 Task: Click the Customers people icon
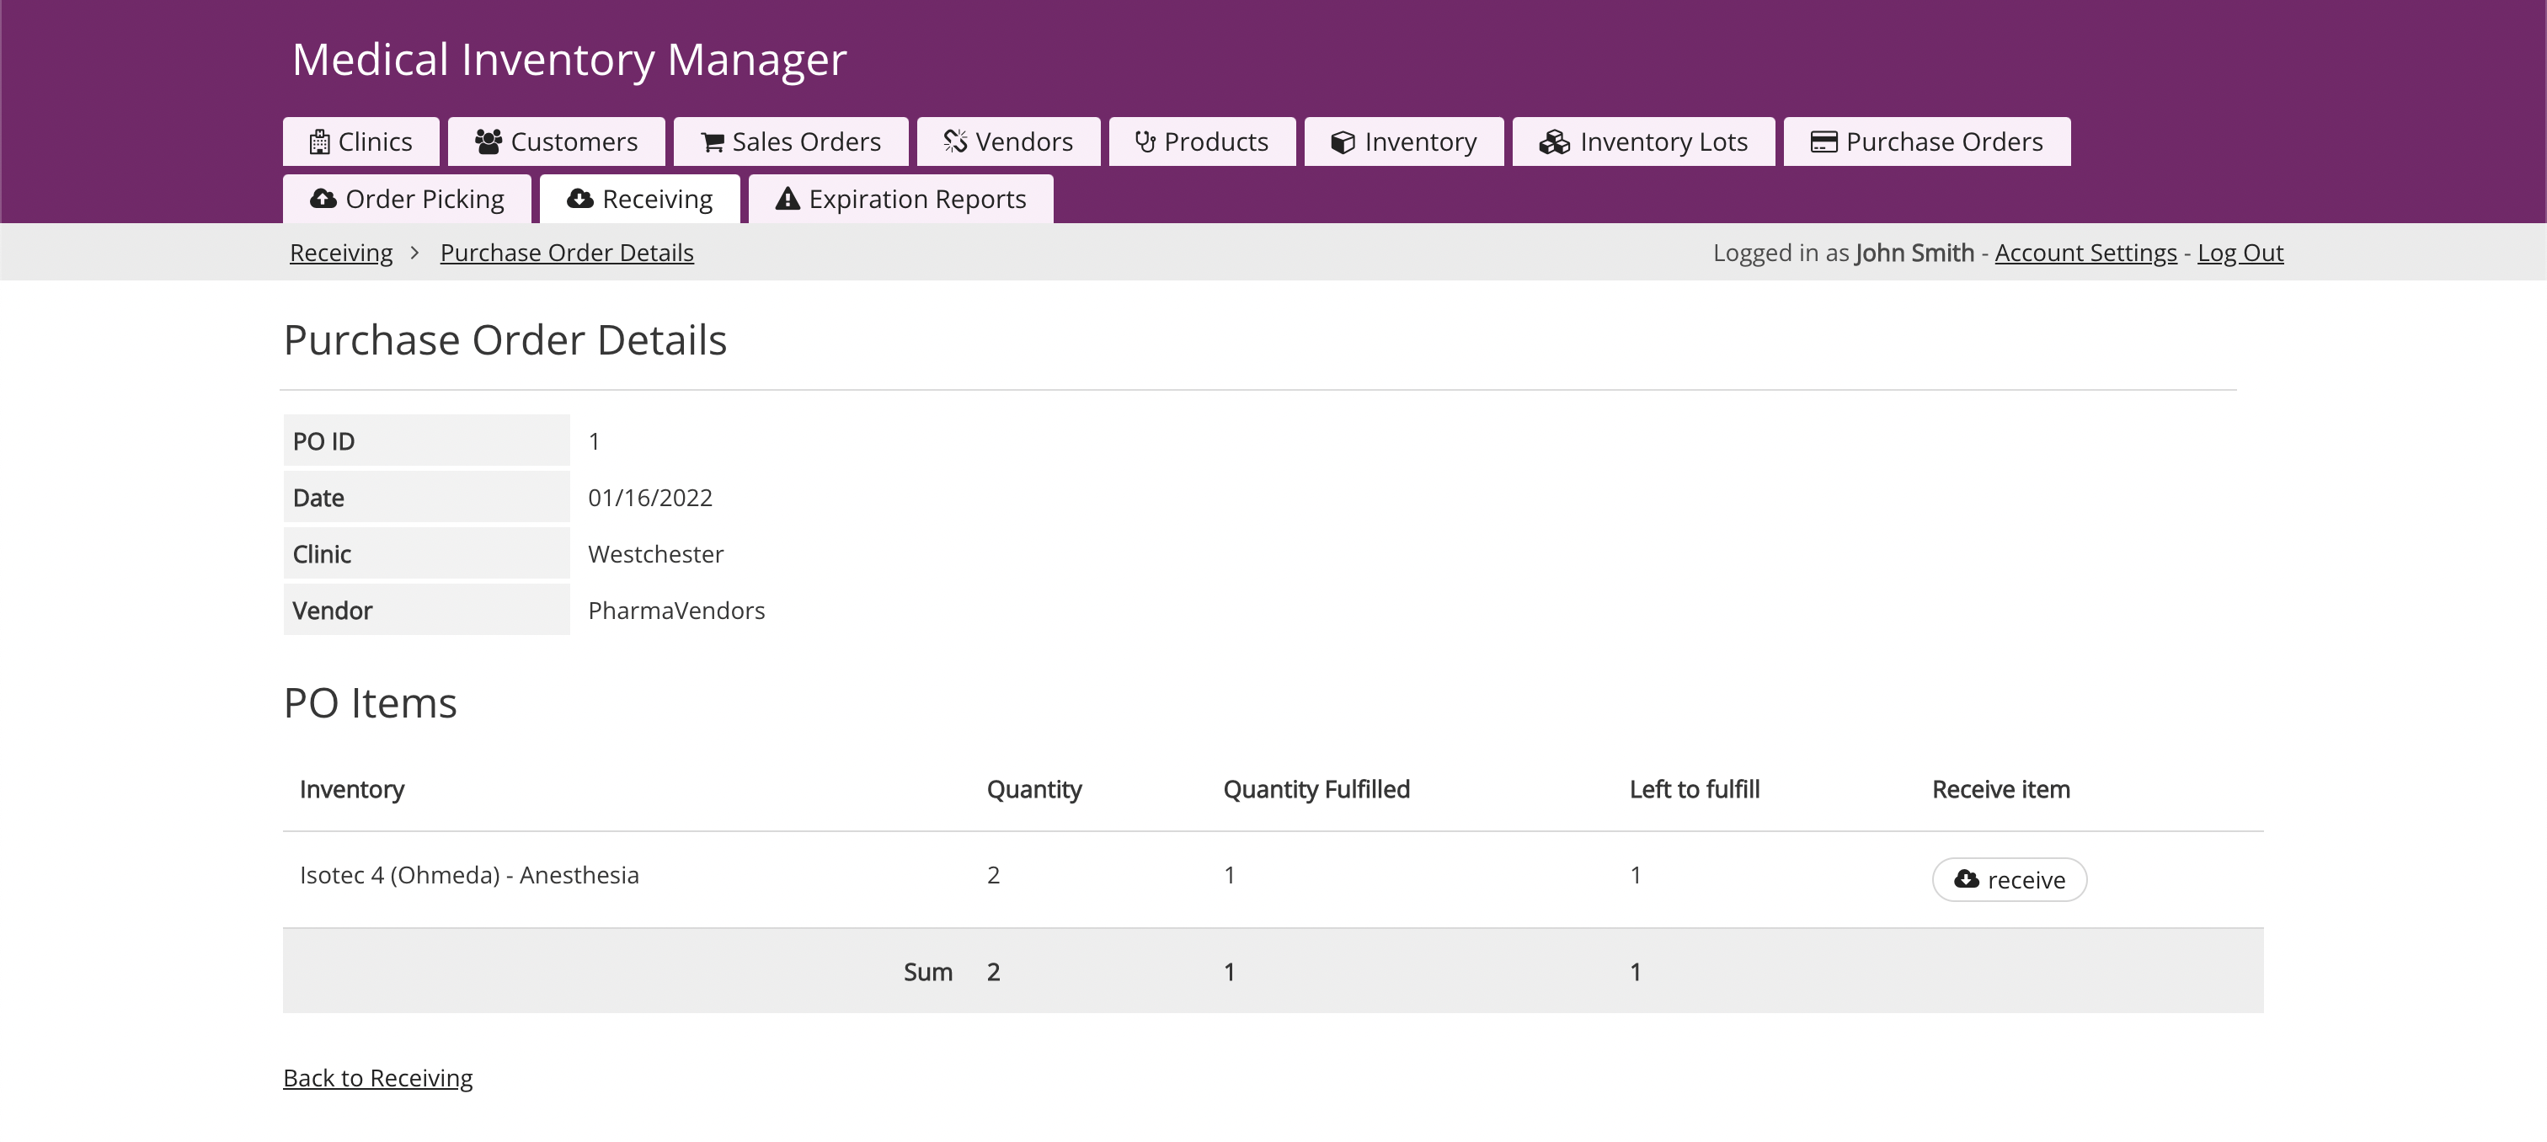point(489,142)
